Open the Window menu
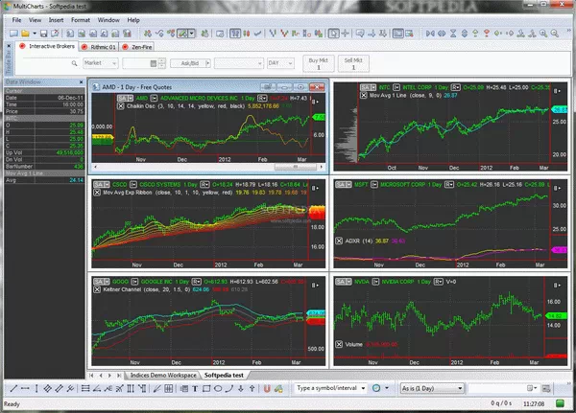The image size is (576, 413). [108, 20]
